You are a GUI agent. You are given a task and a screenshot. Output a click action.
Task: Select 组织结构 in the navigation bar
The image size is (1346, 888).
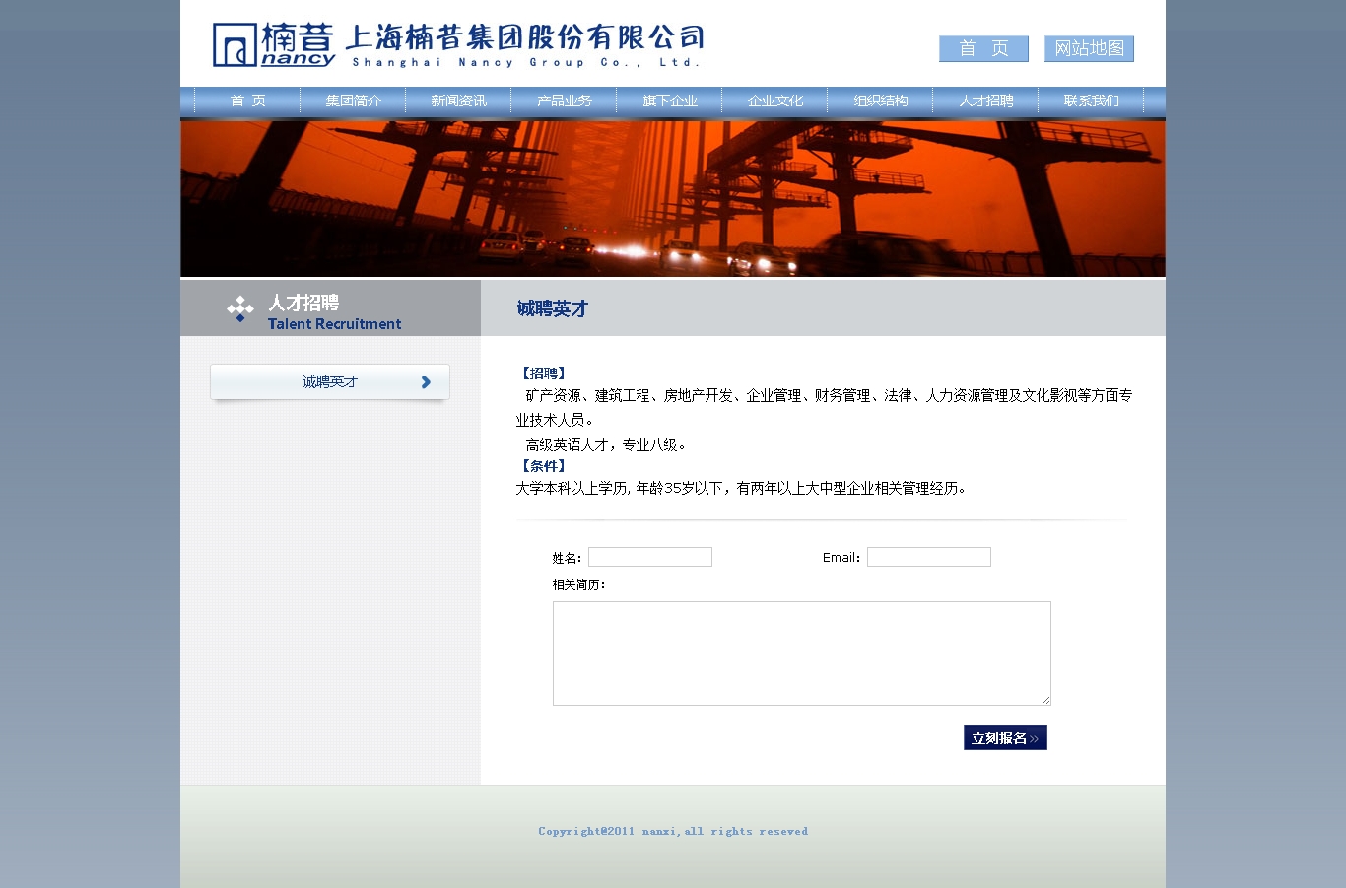880,101
